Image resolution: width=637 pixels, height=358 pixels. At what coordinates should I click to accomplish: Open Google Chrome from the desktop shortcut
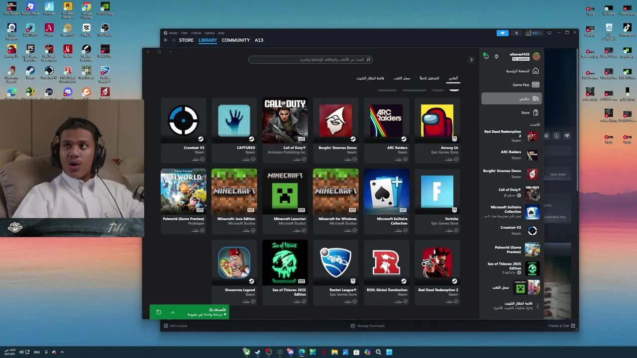click(x=87, y=9)
